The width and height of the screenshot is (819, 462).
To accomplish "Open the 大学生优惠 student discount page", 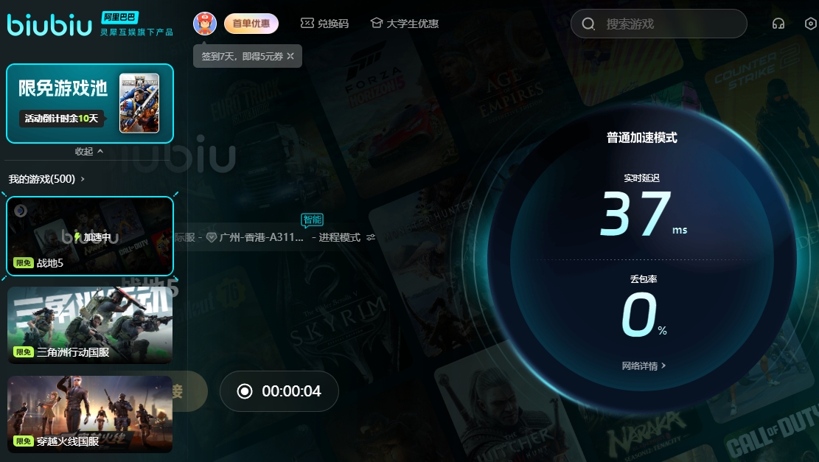I will (404, 24).
